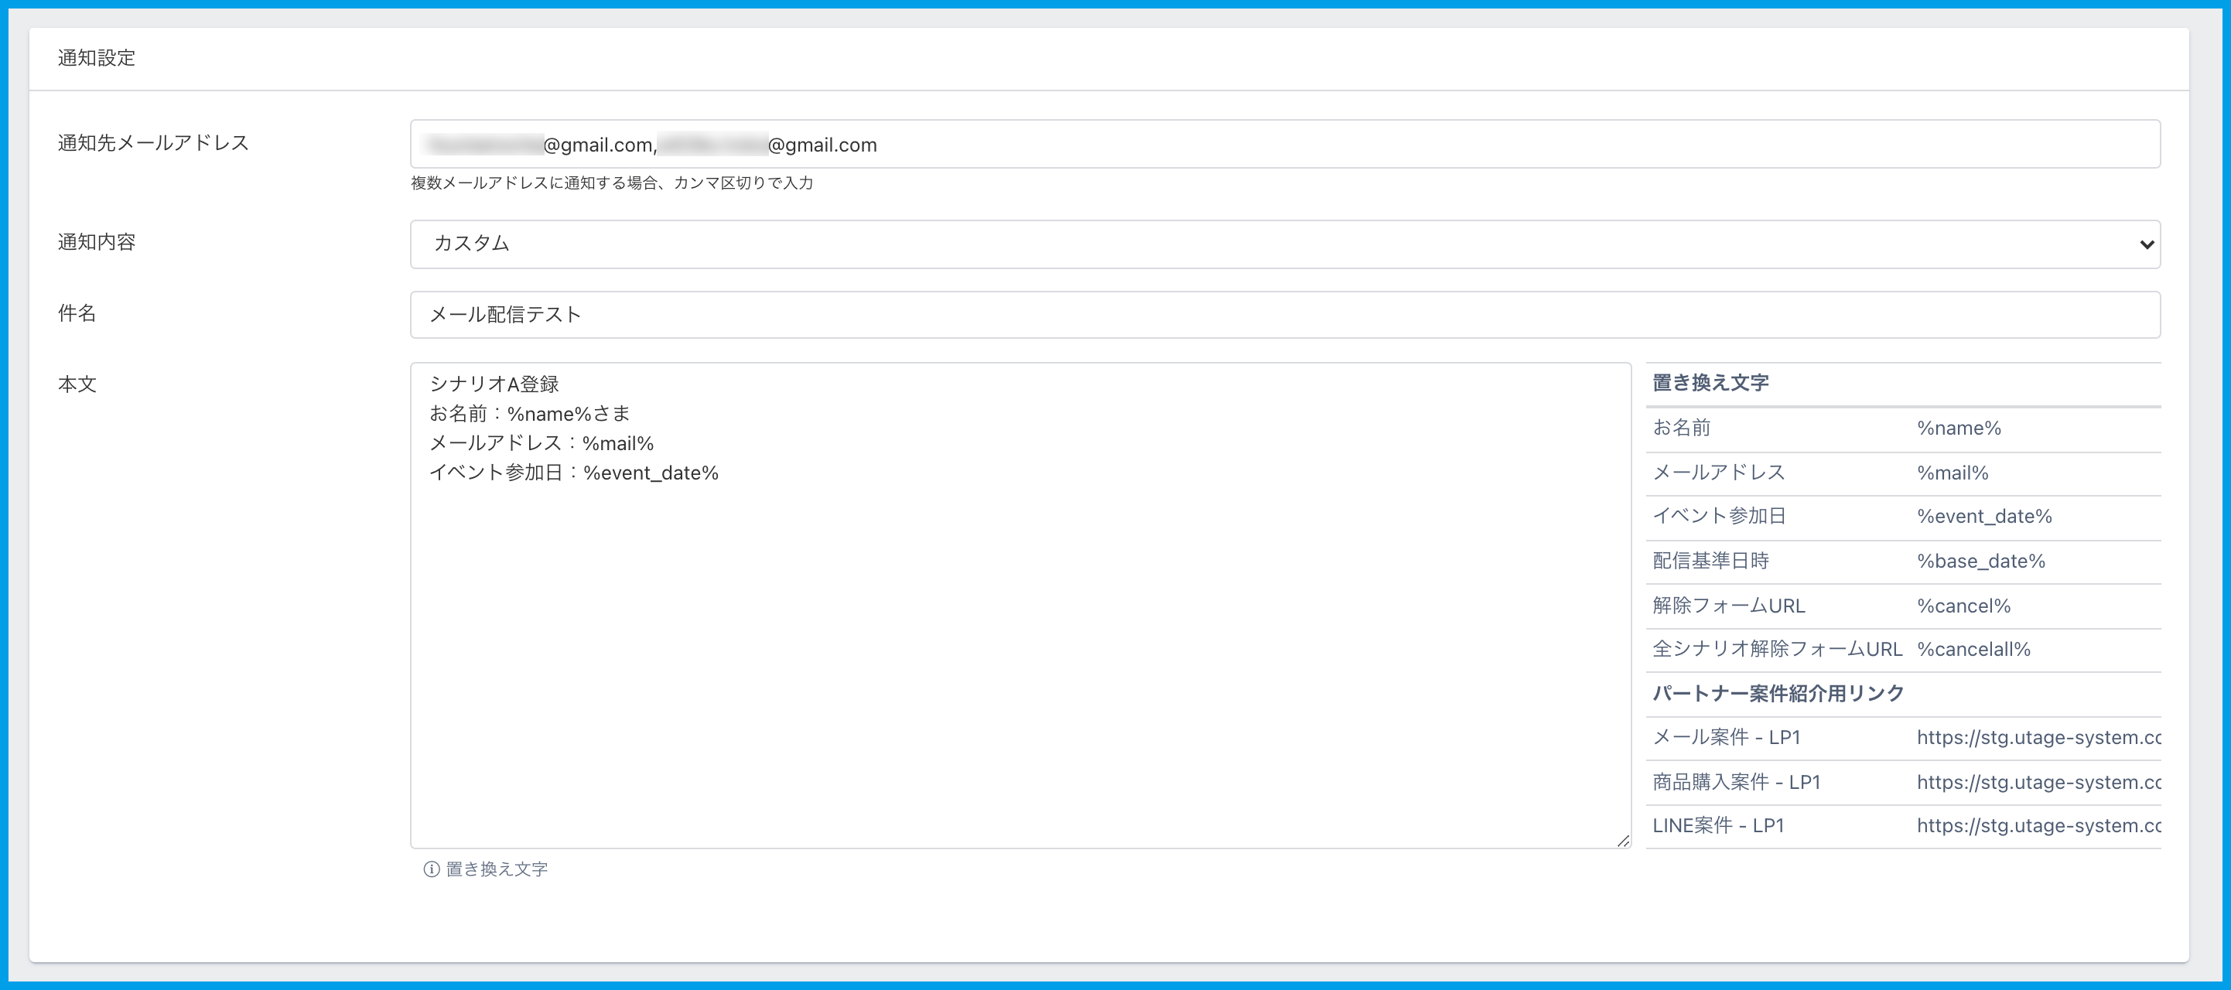The image size is (2231, 990).
Task: Click the メール案件 - LP1 URL
Action: [x=2038, y=738]
